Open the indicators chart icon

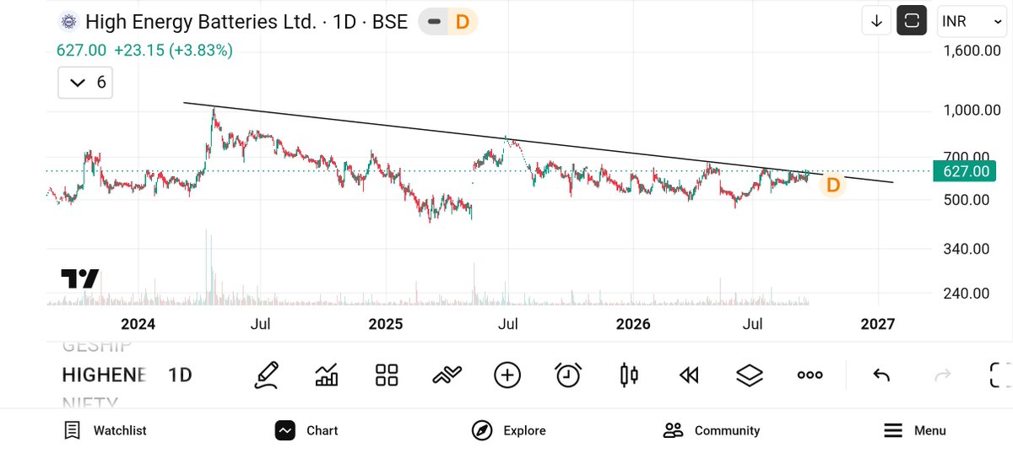pos(326,375)
